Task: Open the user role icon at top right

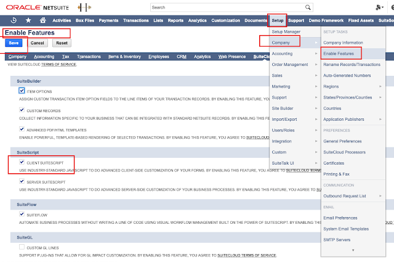Action: click(379, 7)
